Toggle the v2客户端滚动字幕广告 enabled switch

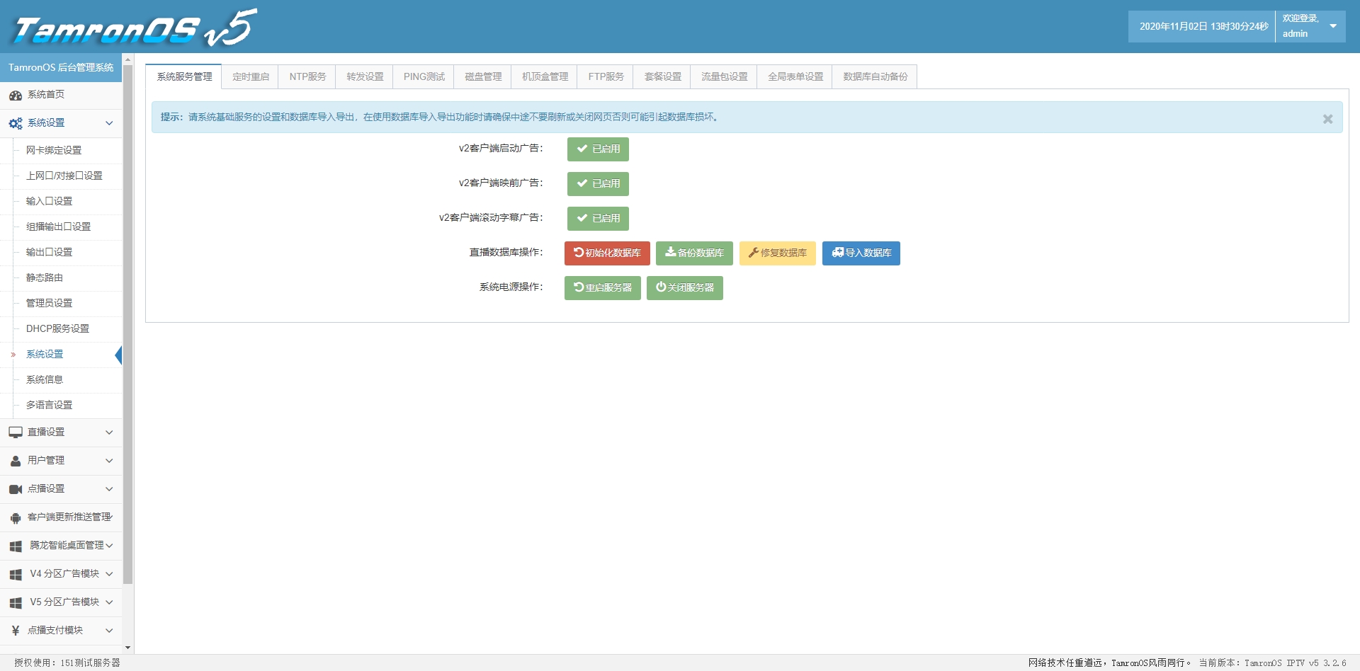click(598, 219)
